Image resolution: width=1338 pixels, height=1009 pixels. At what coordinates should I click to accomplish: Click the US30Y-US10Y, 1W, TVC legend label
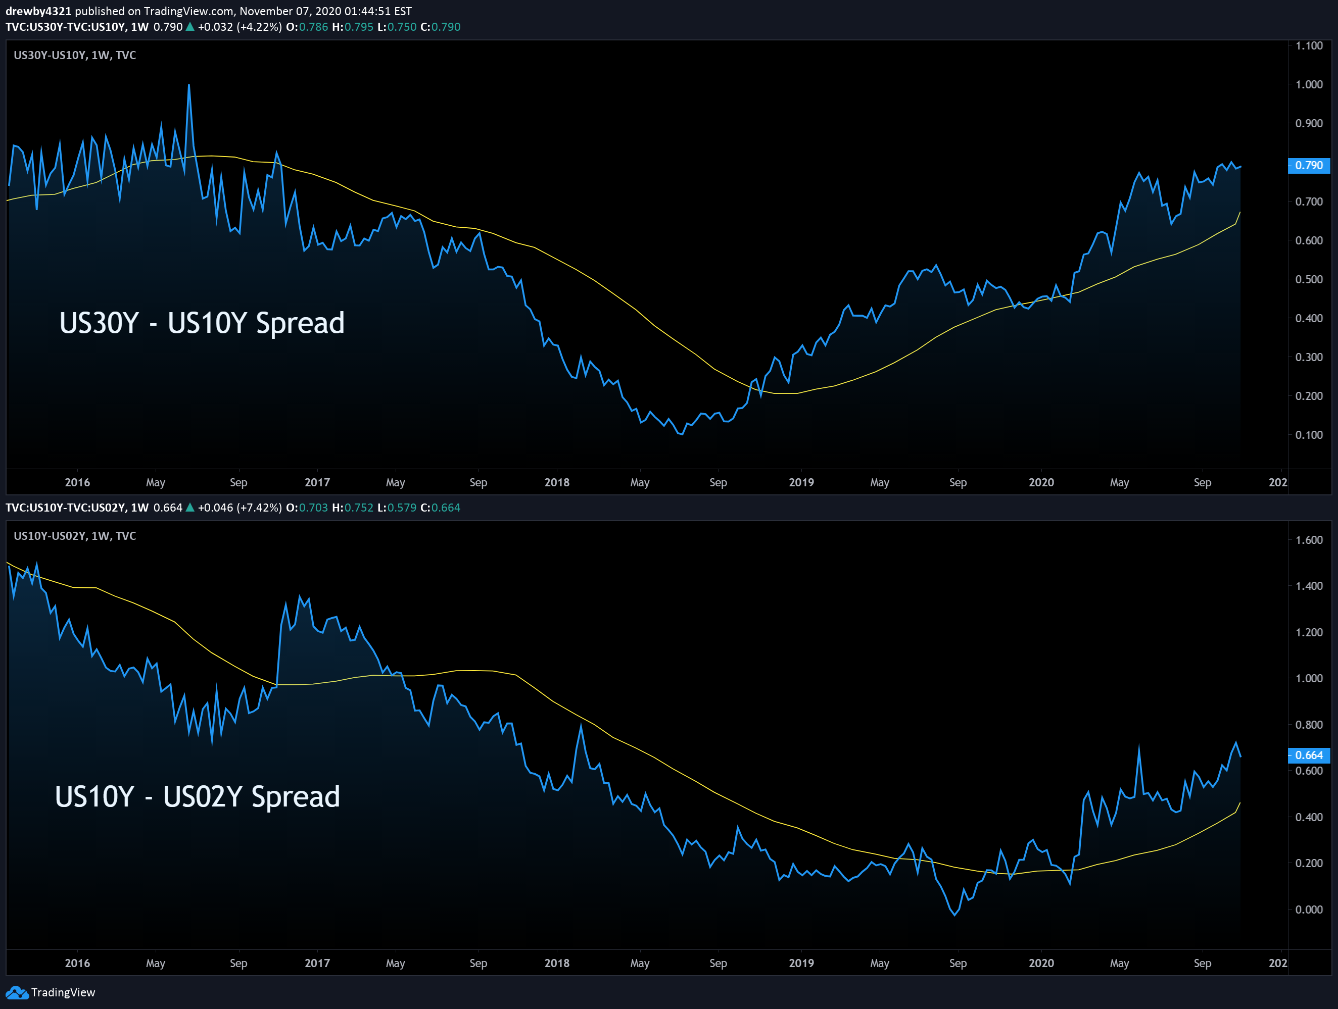click(75, 55)
